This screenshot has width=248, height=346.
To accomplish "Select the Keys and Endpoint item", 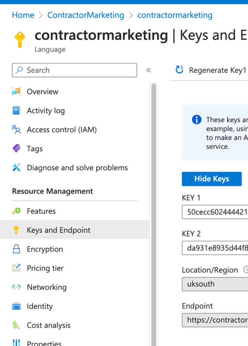I will pos(75,230).
